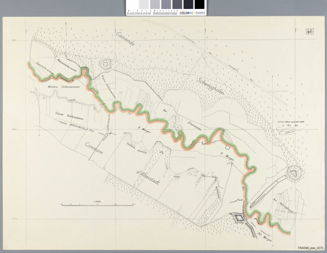This screenshot has height=253, width=327.
Task: Click the large circular enclosure on the right side
Action: tap(293, 173)
